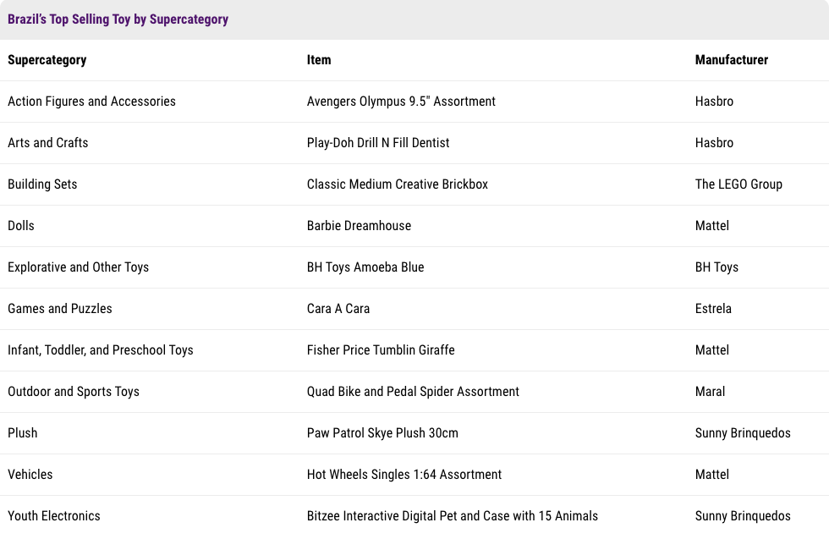The width and height of the screenshot is (829, 550).
Task: Click BH Toys Amoeba Blue item
Action: [365, 267]
